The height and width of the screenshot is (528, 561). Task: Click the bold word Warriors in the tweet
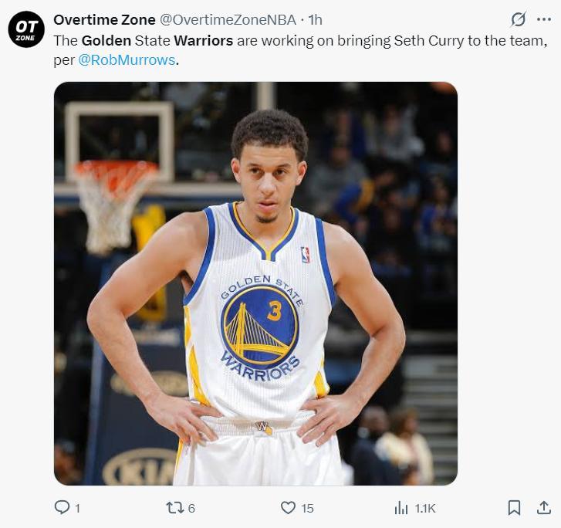click(x=203, y=40)
